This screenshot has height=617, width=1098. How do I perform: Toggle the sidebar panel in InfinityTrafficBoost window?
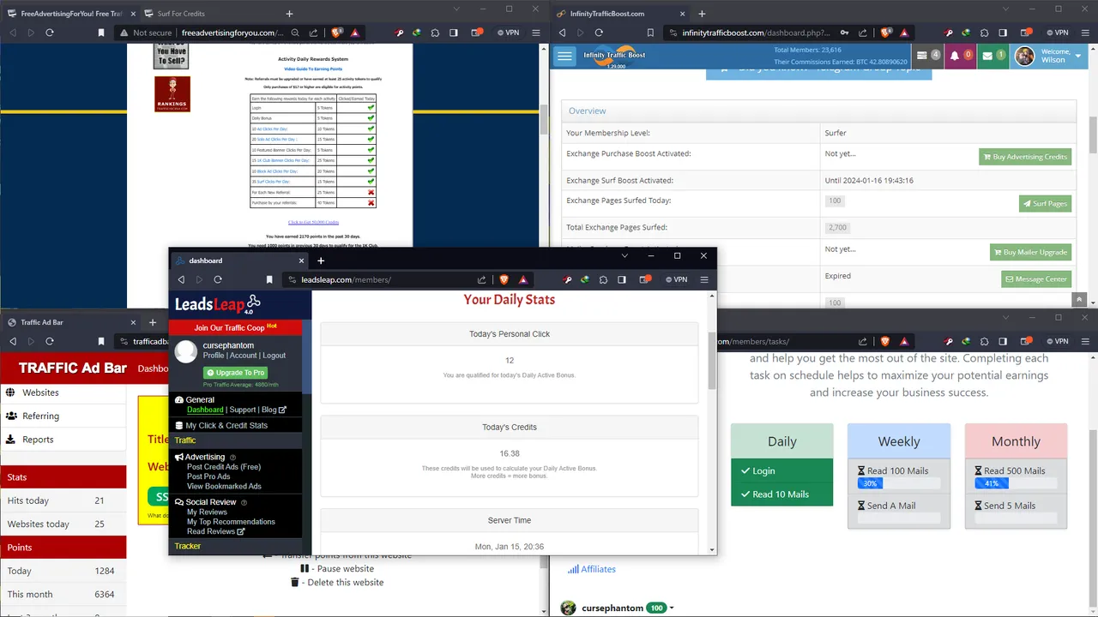tap(1003, 33)
